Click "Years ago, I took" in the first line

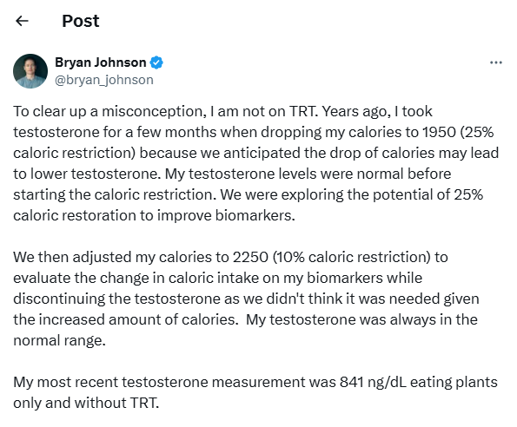click(x=377, y=112)
